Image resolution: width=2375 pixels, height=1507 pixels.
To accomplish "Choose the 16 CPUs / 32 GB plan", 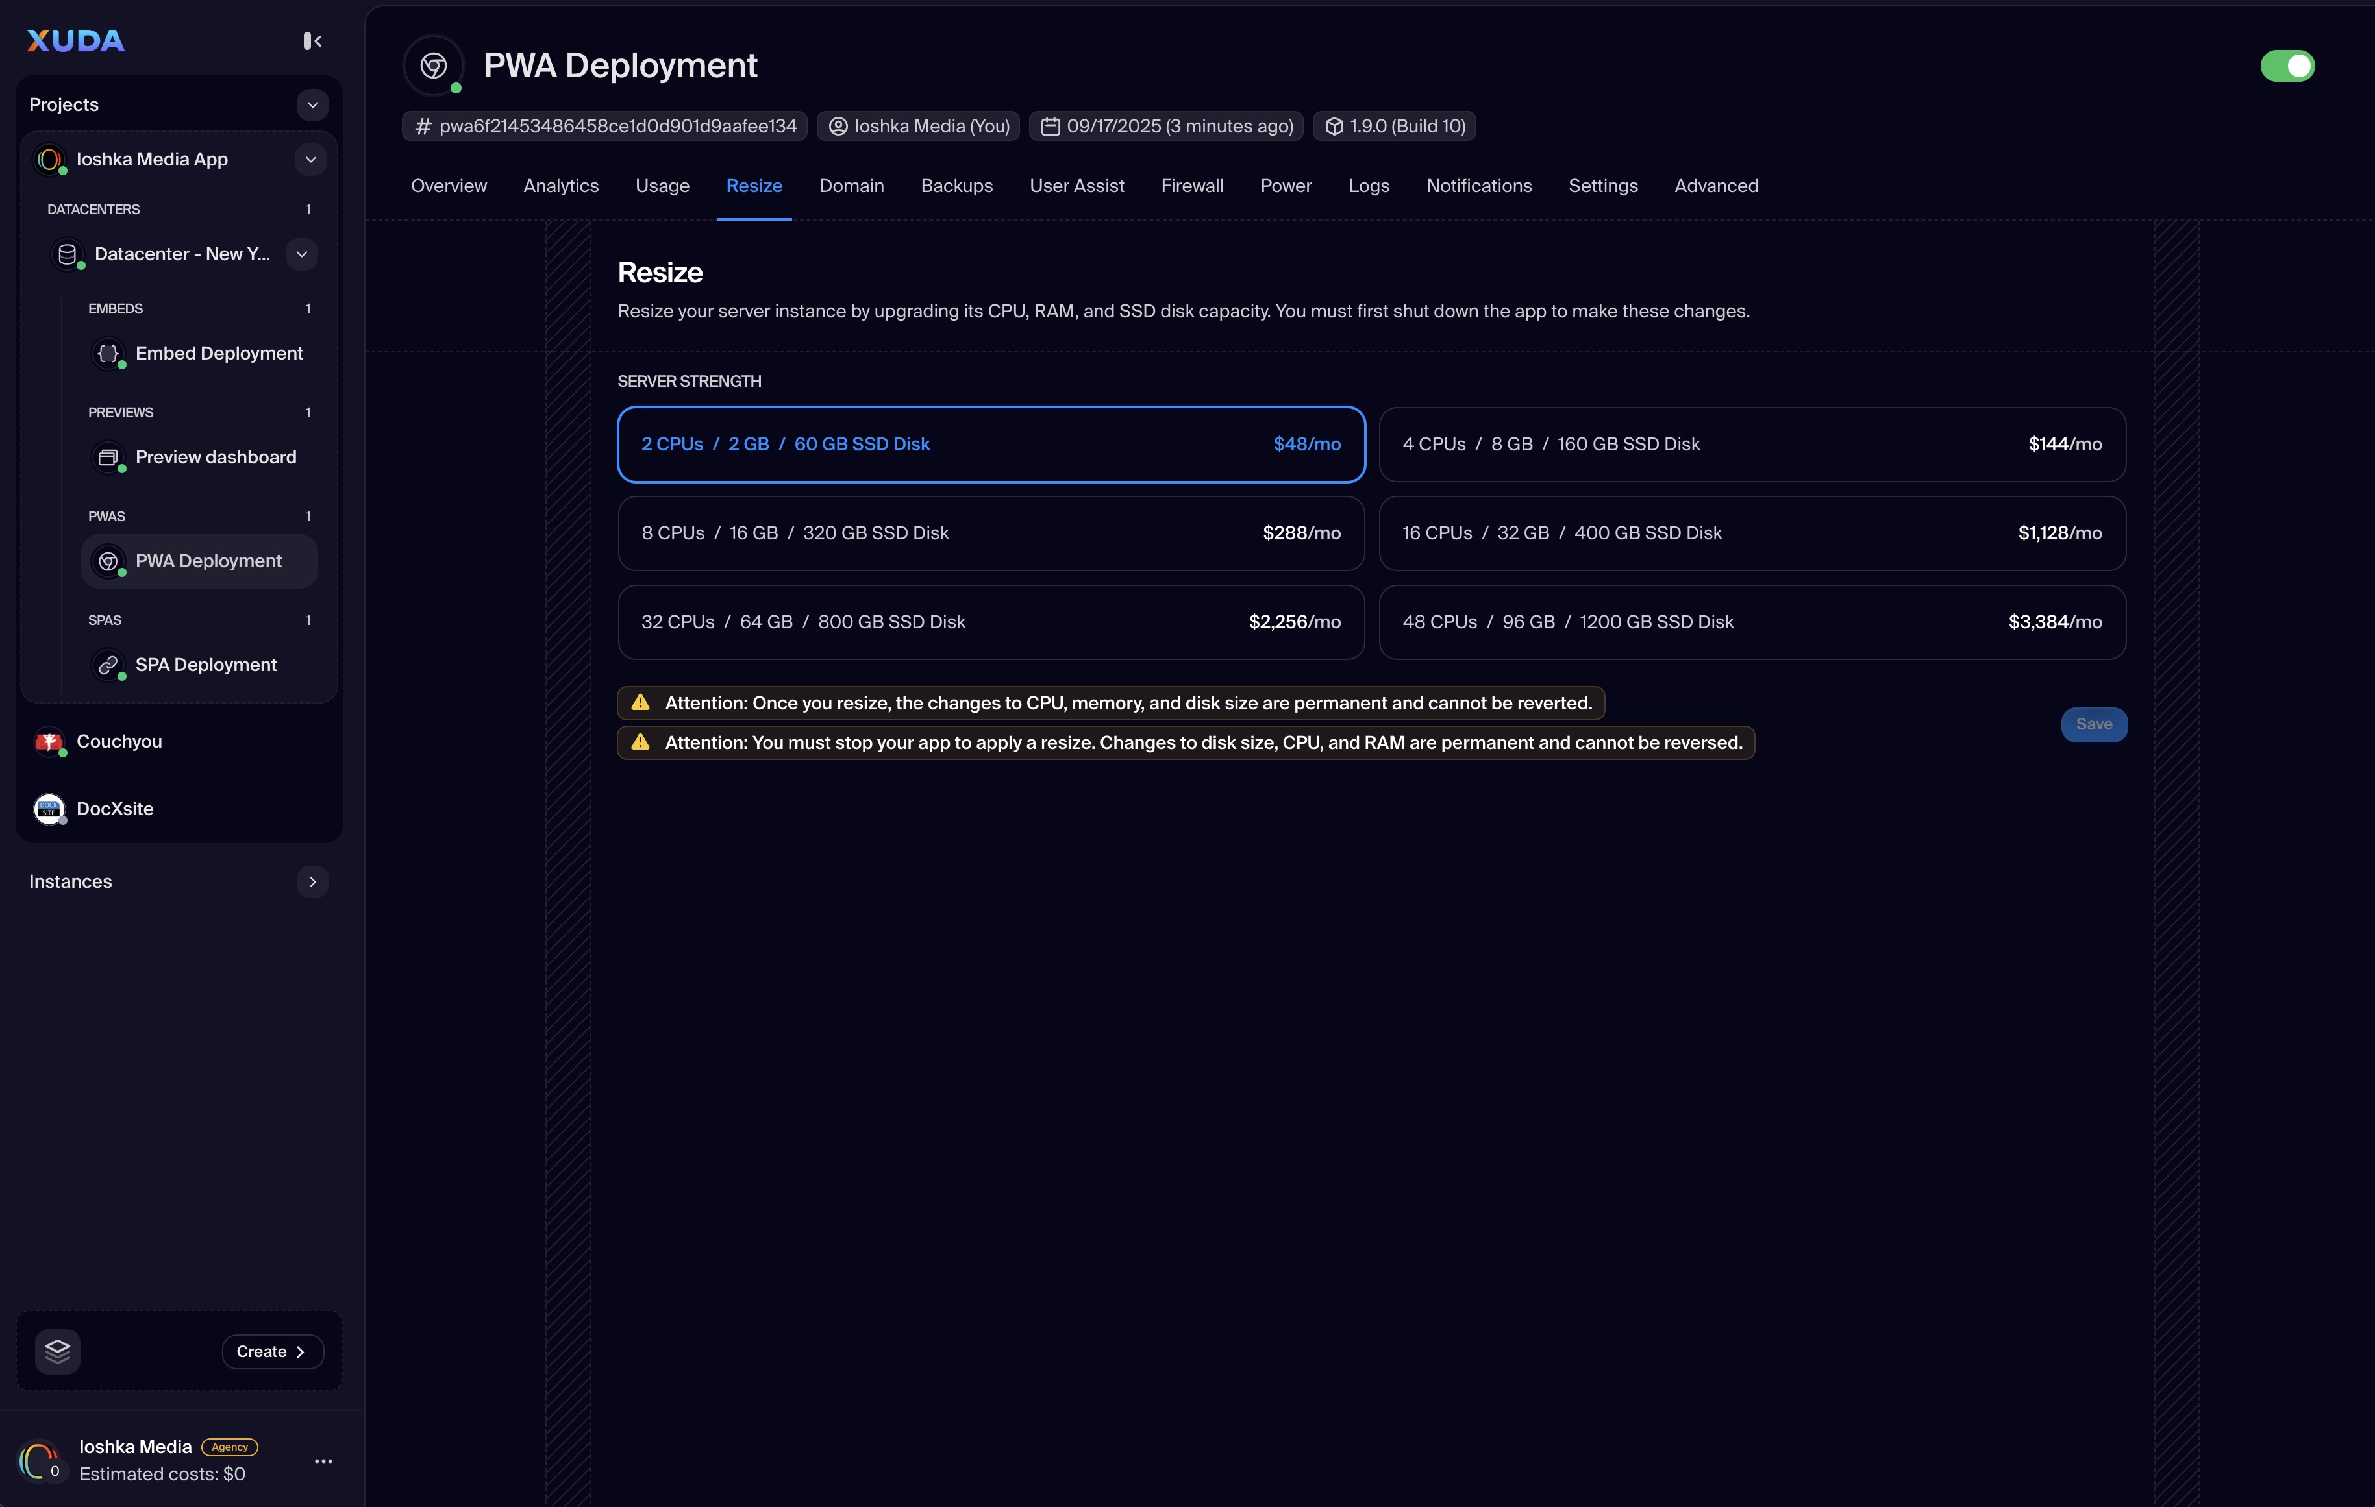I will [1752, 533].
